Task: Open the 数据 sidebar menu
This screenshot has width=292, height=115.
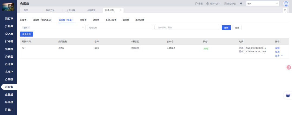Action: point(9,95)
